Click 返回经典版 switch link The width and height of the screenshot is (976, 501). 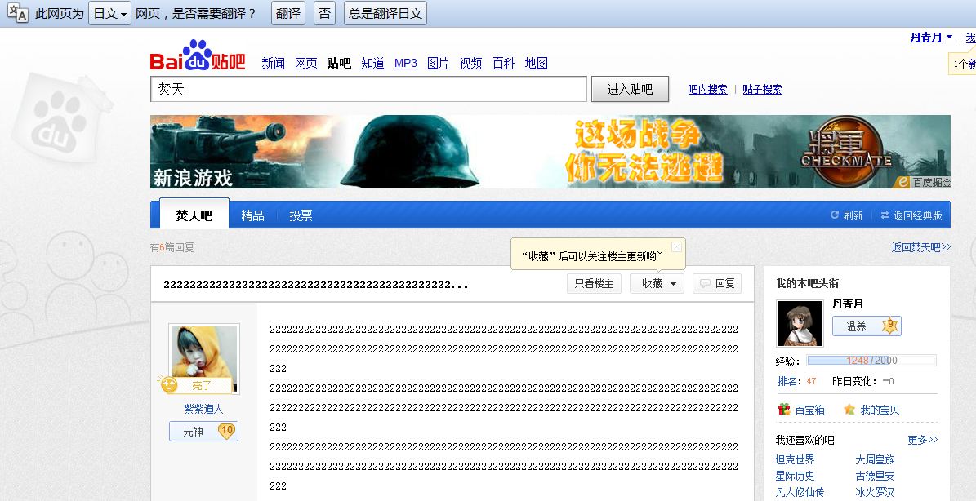[911, 215]
